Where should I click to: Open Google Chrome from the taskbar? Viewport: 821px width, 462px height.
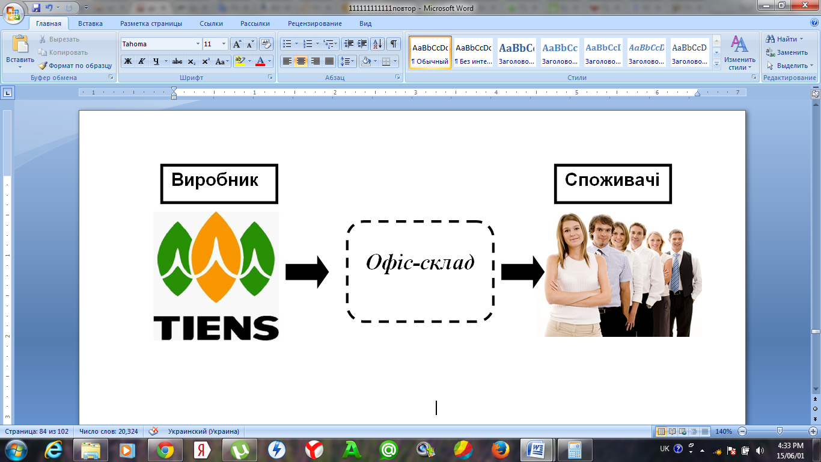click(165, 449)
